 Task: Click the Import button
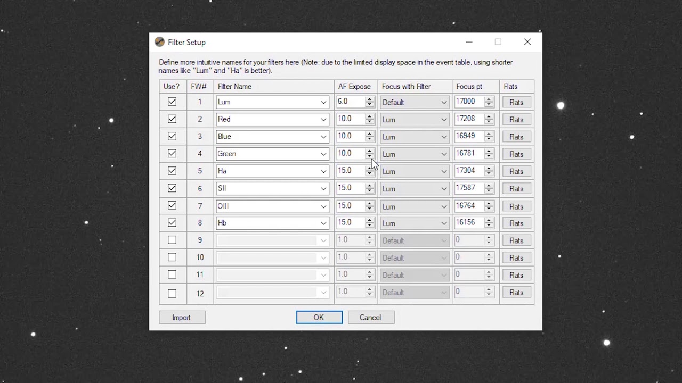pyautogui.click(x=182, y=318)
